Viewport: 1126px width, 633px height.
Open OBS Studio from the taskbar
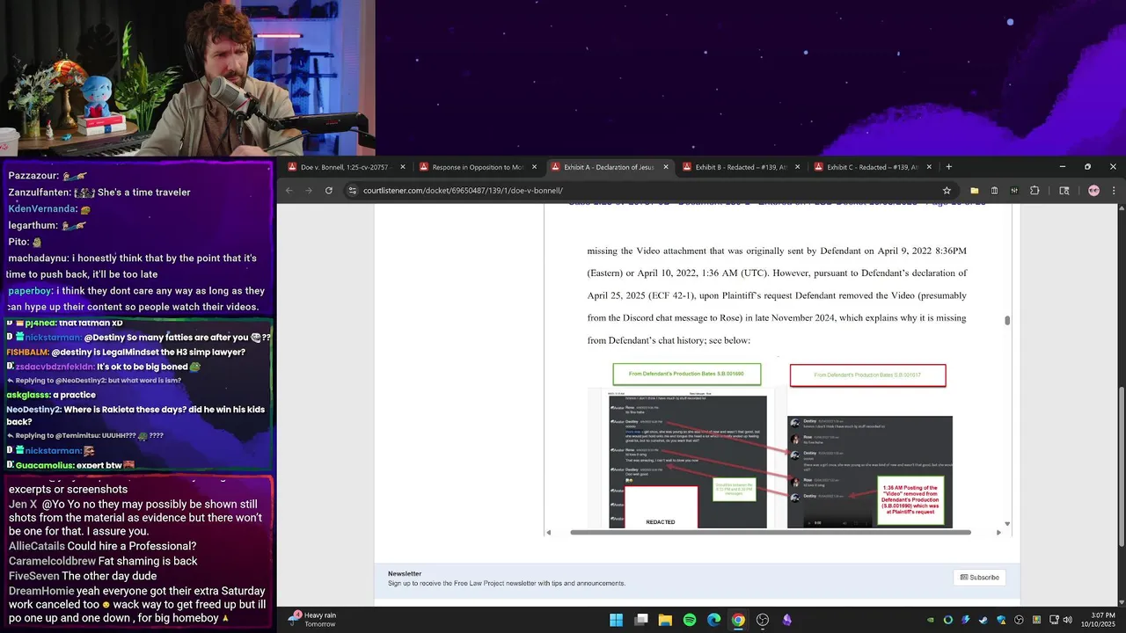click(x=763, y=620)
